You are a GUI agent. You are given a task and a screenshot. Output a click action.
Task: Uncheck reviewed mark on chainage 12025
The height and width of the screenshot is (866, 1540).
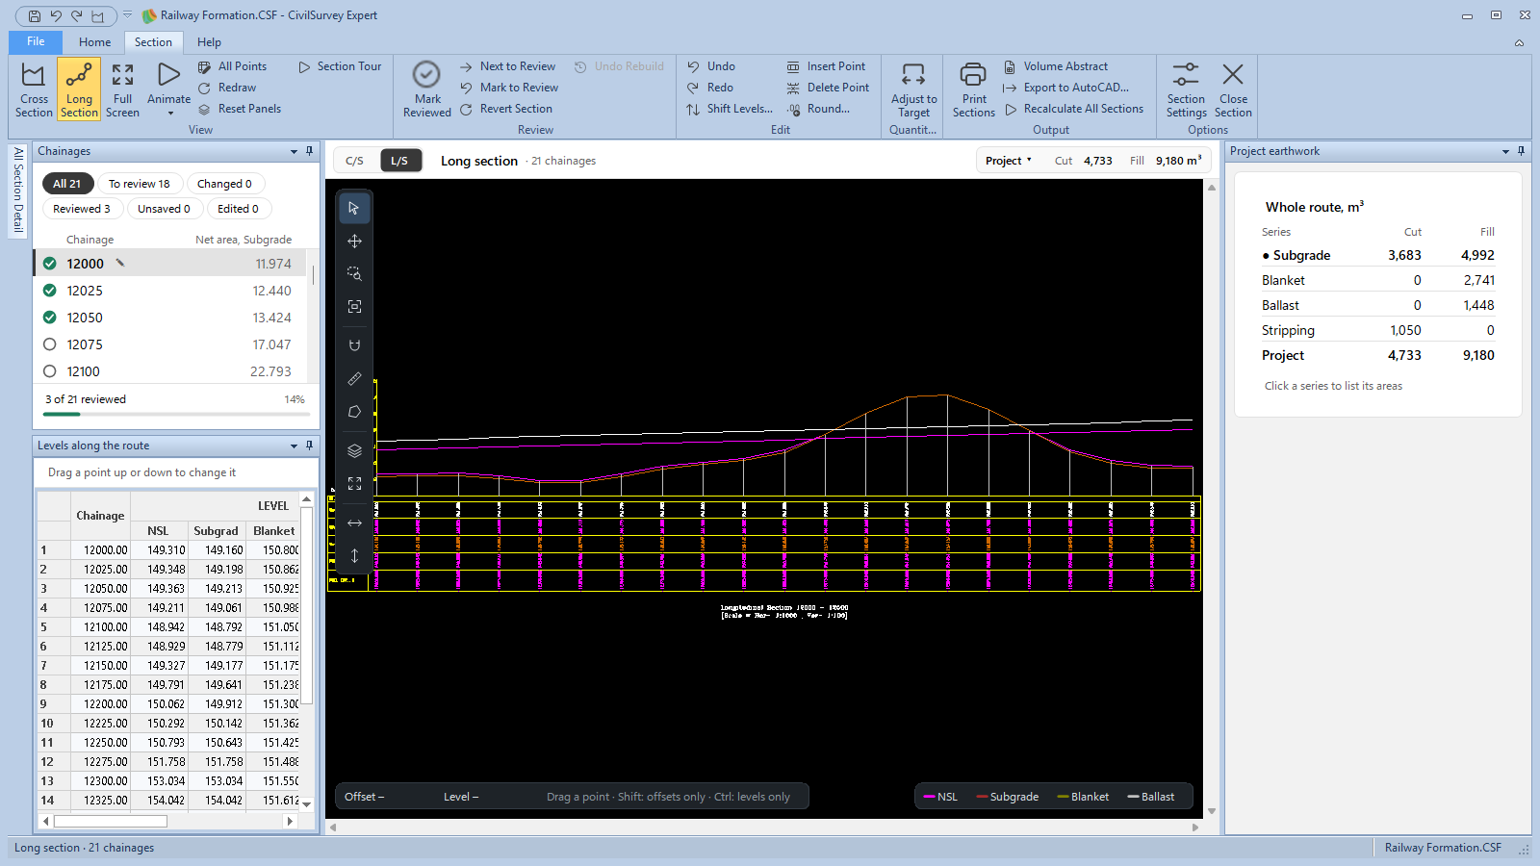[50, 291]
